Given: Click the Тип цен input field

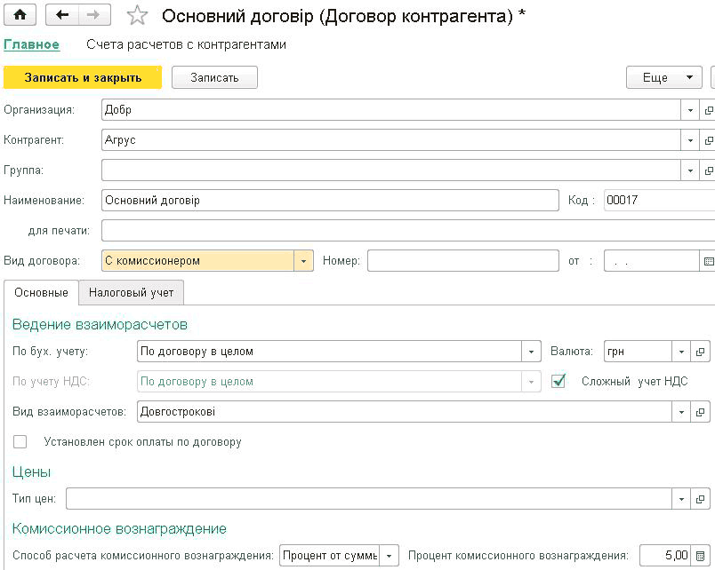Looking at the screenshot, I should (x=369, y=499).
